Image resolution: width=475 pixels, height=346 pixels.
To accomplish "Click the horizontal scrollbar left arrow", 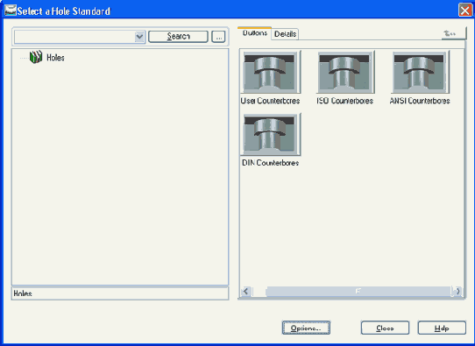I will [x=245, y=292].
